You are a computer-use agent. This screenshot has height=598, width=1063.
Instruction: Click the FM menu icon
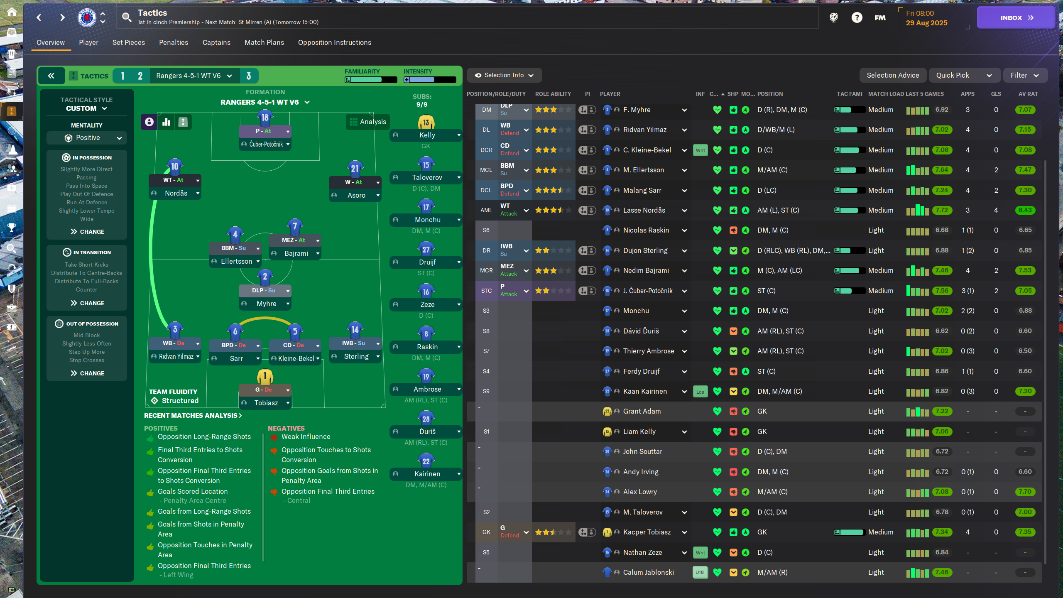[x=880, y=17]
